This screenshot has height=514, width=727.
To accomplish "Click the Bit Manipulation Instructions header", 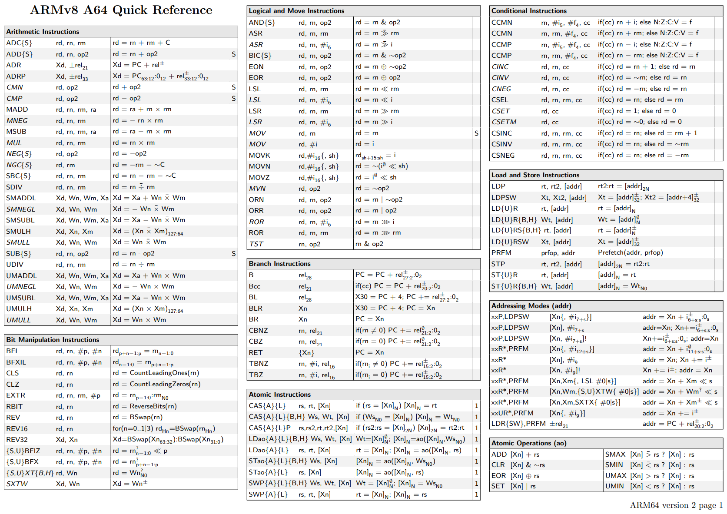I will coord(53,340).
